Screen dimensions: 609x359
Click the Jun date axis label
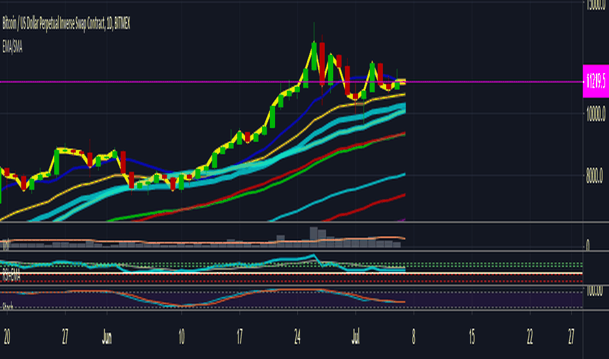[107, 337]
